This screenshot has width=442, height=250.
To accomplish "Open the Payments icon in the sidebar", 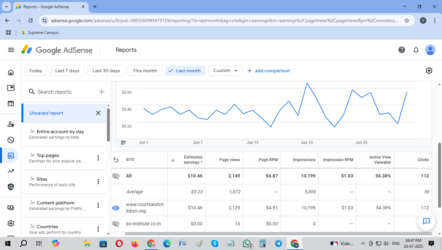I will click(11, 208).
